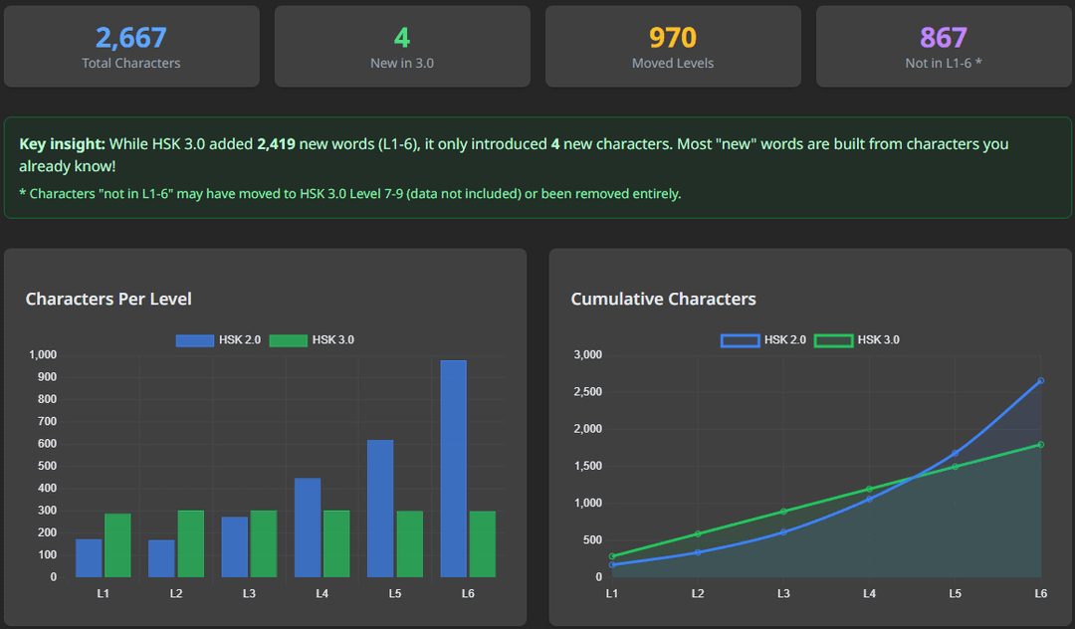Hide HSK 3.0 series in Cumulative Characters chart

[856, 340]
